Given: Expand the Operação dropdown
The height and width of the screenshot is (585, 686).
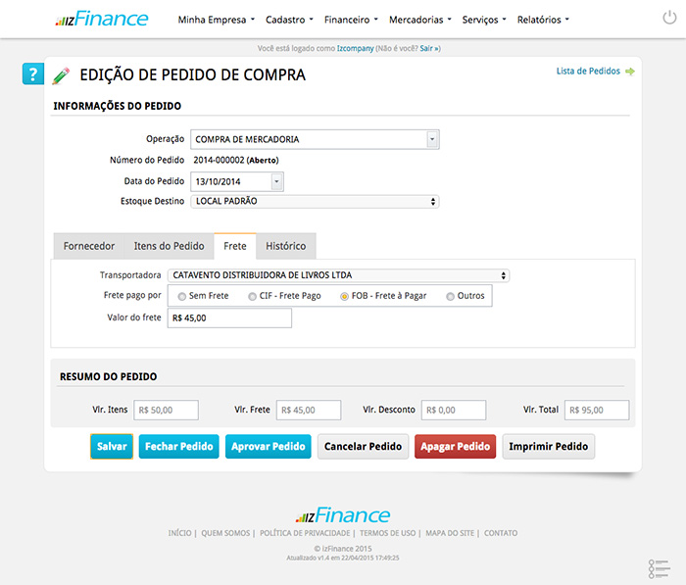Looking at the screenshot, I should click(x=432, y=139).
